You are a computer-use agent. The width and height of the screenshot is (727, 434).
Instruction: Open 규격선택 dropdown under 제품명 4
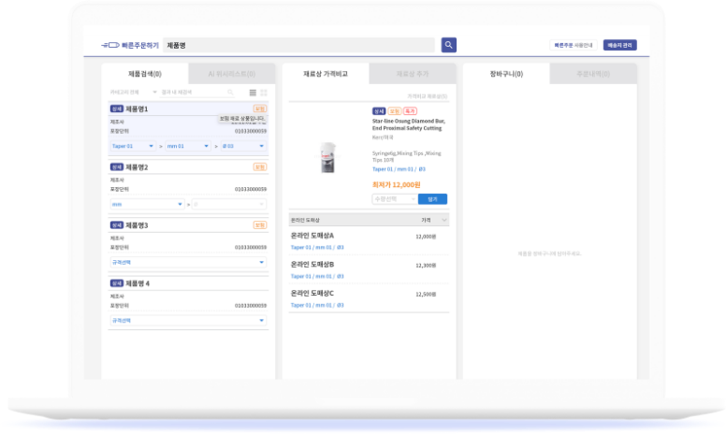coord(188,321)
